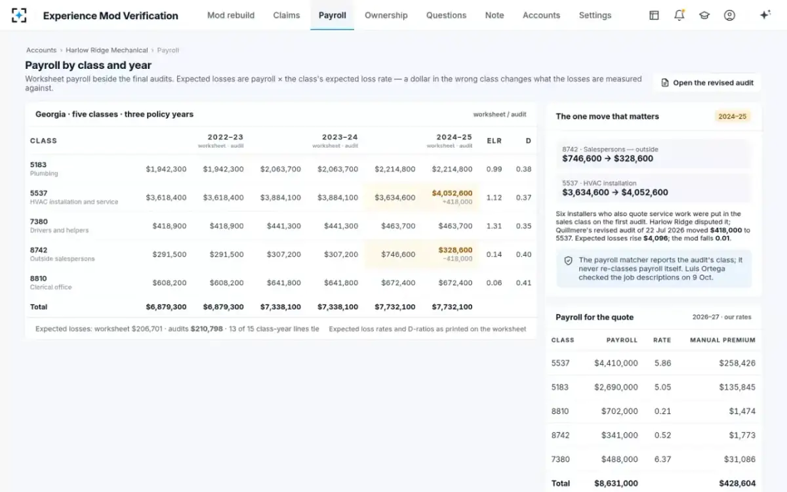Click the $2,690,000 quote payroll cell

coord(616,387)
